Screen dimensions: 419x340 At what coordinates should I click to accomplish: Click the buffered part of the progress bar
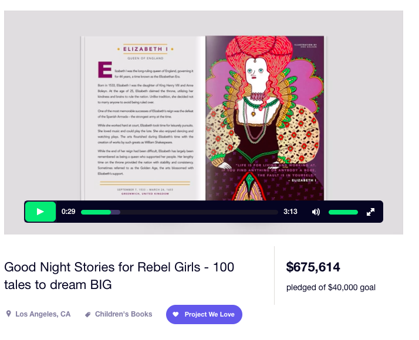[x=116, y=212]
